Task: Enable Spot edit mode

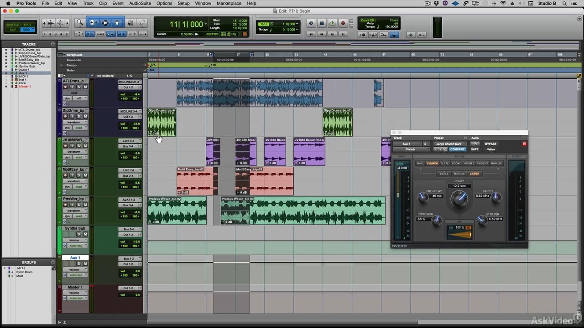Action: pyautogui.click(x=27, y=25)
